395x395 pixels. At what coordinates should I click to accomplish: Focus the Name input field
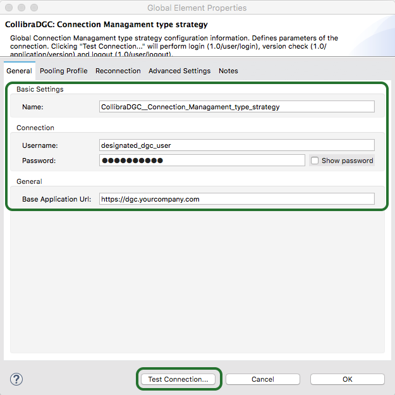click(237, 107)
